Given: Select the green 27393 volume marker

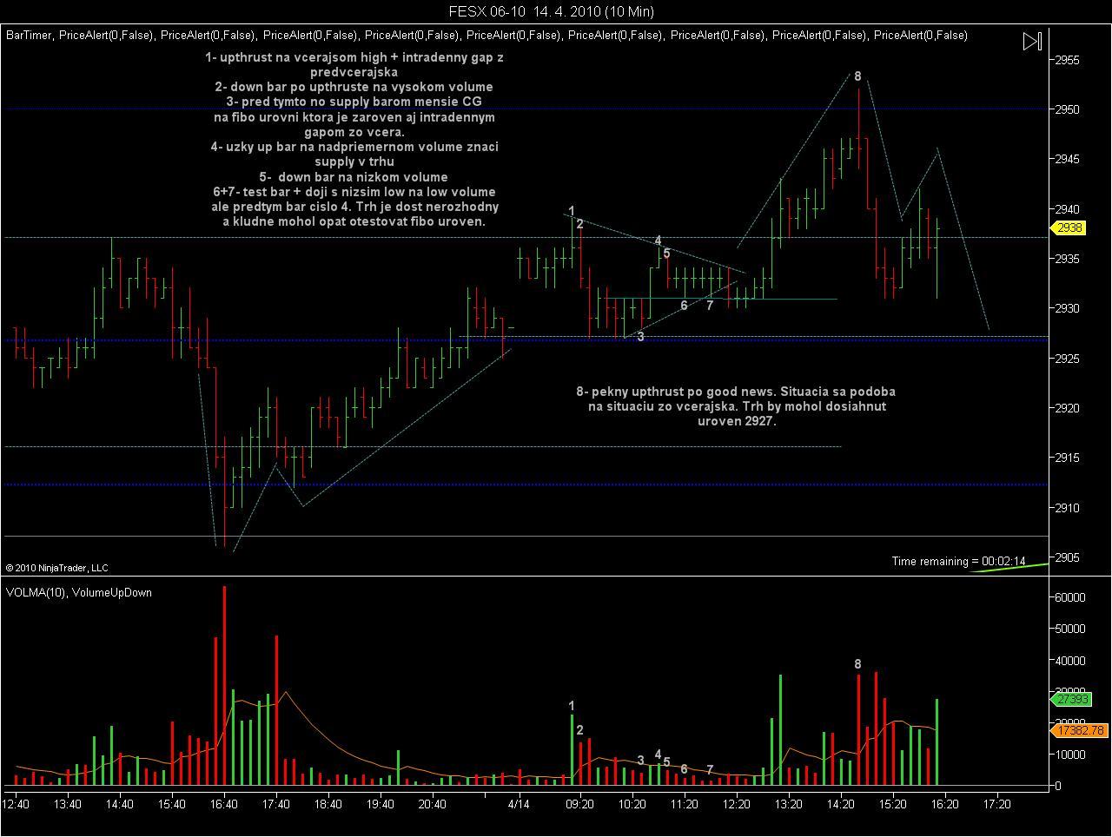Looking at the screenshot, I should tap(1073, 699).
